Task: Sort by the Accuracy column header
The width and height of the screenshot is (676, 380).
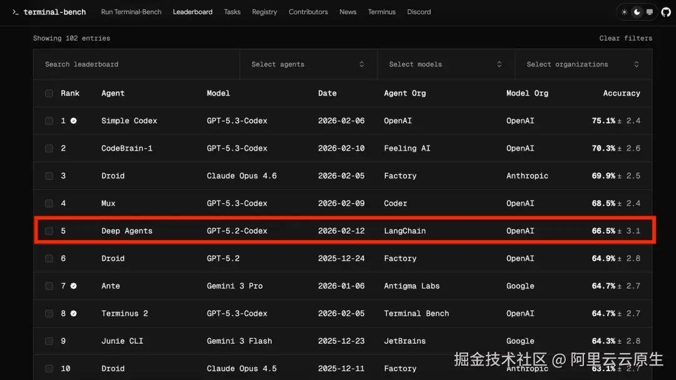Action: (622, 93)
